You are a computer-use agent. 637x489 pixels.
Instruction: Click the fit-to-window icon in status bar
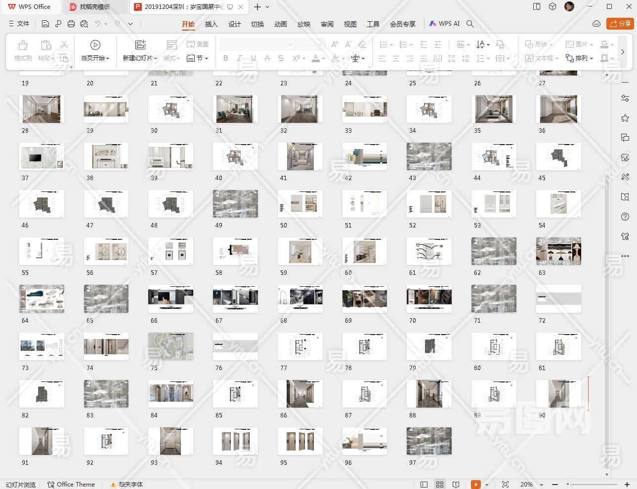coord(505,485)
